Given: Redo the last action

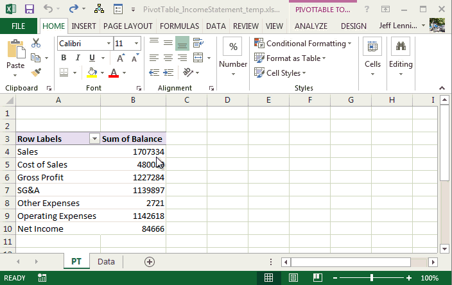Looking at the screenshot, I should tap(73, 9).
